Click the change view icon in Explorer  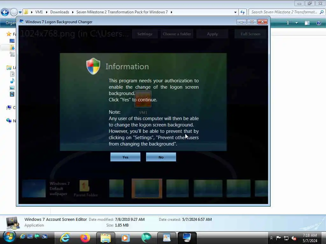click(288, 23)
